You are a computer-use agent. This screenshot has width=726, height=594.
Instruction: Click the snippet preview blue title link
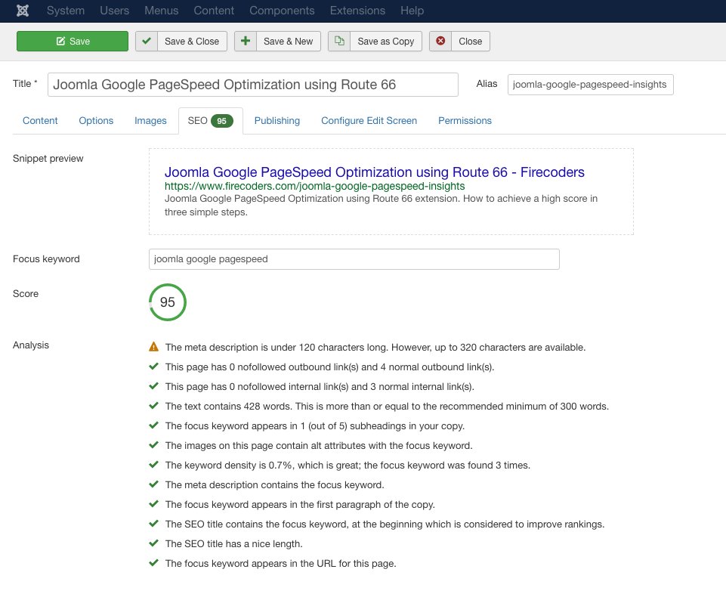[x=375, y=172]
